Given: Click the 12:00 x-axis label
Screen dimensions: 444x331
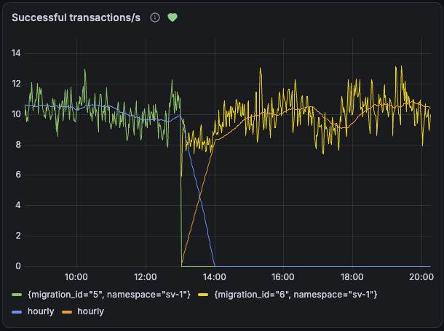Looking at the screenshot, I should coord(146,276).
